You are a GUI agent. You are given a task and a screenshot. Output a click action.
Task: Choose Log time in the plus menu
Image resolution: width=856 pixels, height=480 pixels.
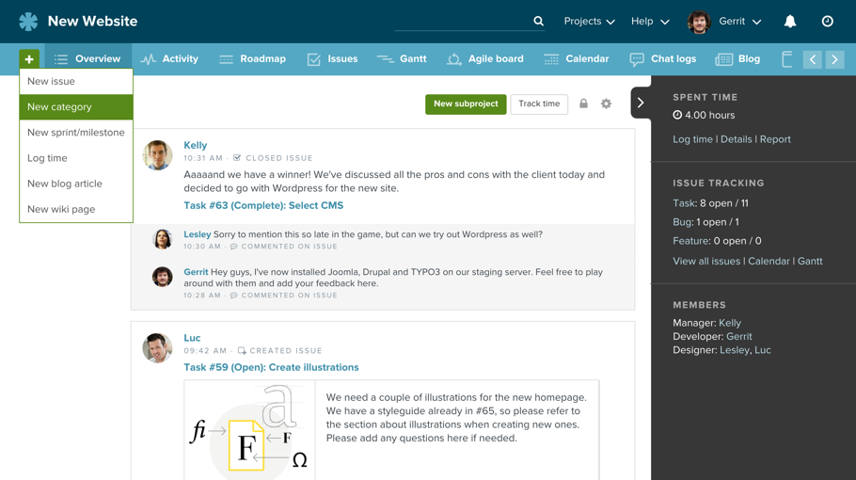[x=76, y=158]
